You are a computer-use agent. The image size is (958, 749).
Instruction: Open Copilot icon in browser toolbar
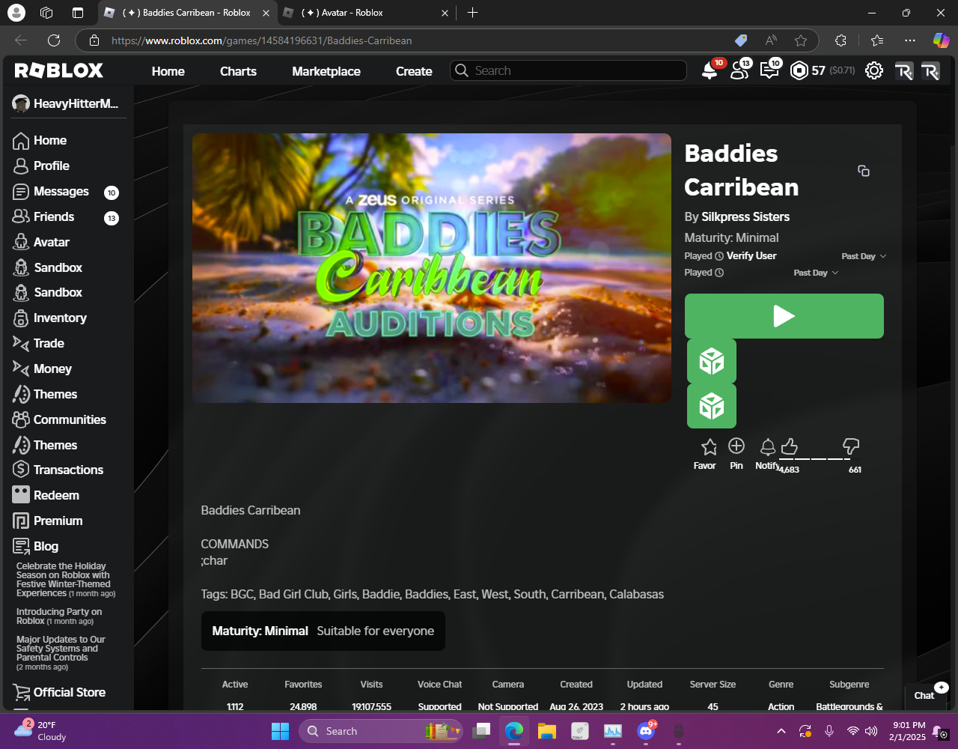click(941, 40)
